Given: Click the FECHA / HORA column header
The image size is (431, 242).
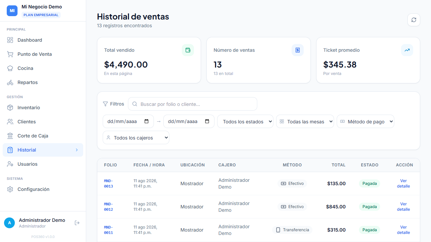Looking at the screenshot, I should pos(149,165).
